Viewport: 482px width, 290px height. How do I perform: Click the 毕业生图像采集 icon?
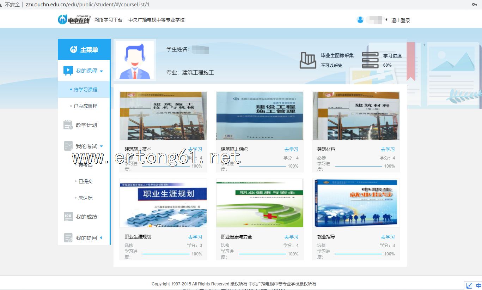point(308,60)
